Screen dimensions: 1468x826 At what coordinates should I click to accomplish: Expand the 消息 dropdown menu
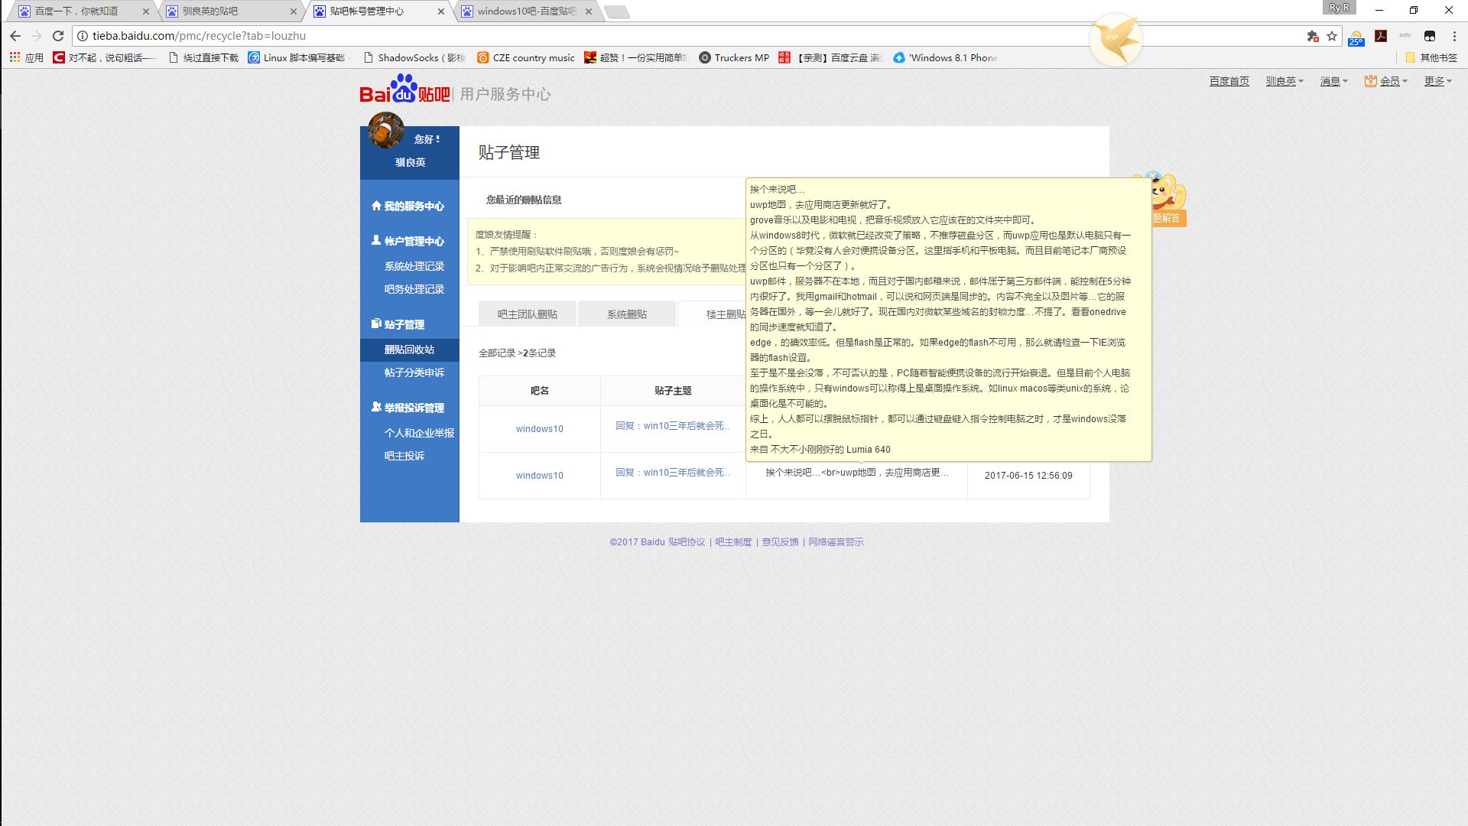(1333, 81)
